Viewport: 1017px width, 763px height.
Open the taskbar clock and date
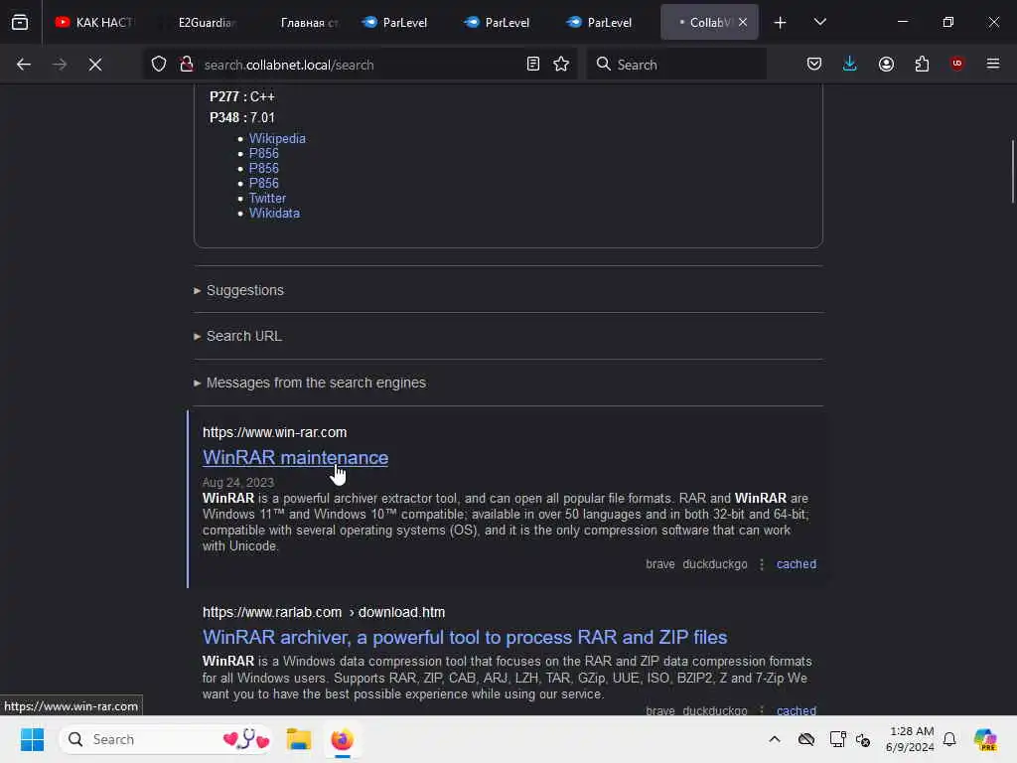pos(910,739)
